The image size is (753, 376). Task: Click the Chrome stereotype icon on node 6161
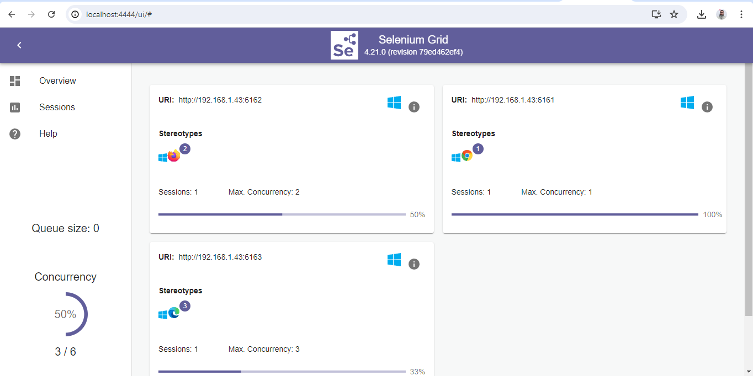point(468,156)
